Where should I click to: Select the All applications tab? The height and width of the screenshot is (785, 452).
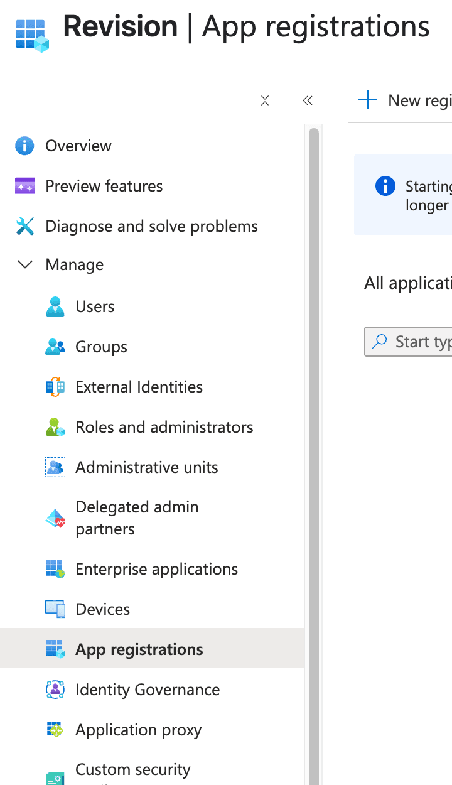coord(408,283)
